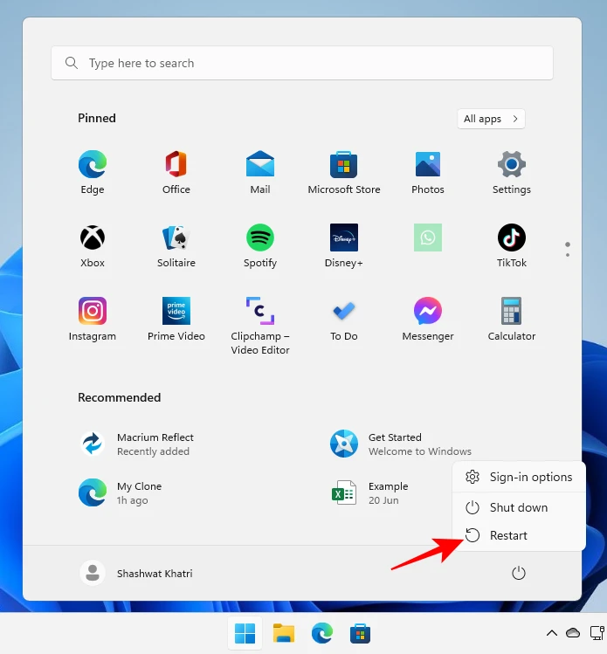This screenshot has height=654, width=607.
Task: Expand the All apps list
Action: (491, 119)
